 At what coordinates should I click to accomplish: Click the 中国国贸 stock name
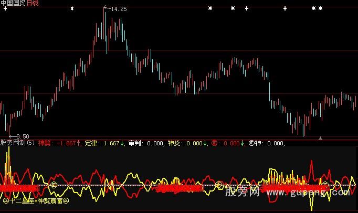pyautogui.click(x=13, y=3)
